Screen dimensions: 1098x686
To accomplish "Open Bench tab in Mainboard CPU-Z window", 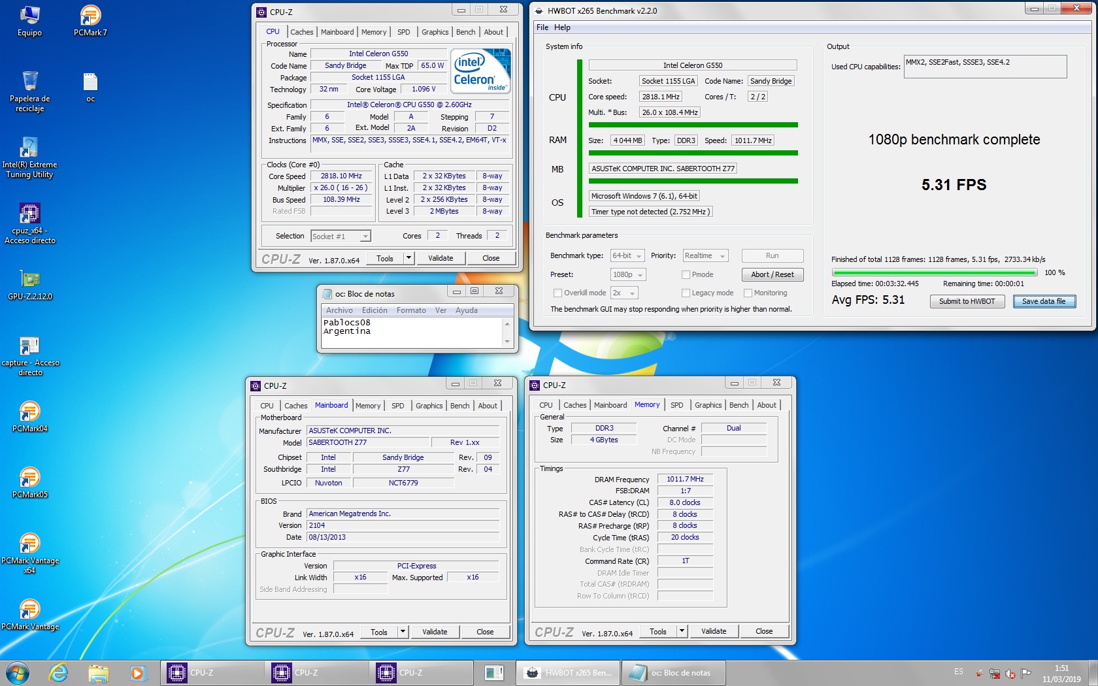I will click(x=459, y=406).
